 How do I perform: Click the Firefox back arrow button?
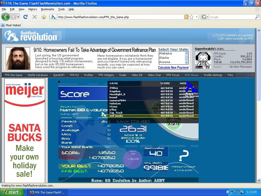[6, 17]
